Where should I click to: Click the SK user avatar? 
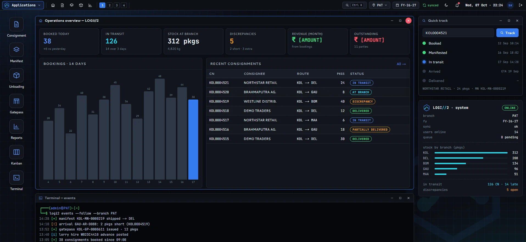click(510, 5)
